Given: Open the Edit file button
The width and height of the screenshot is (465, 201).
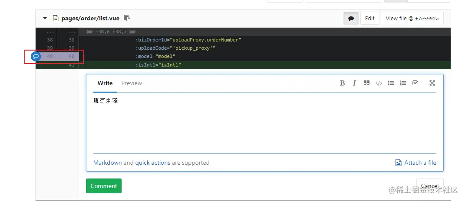Looking at the screenshot, I should click(369, 19).
